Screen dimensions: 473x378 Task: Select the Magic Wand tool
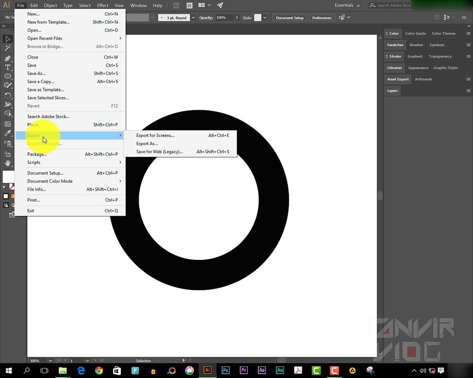pos(7,48)
